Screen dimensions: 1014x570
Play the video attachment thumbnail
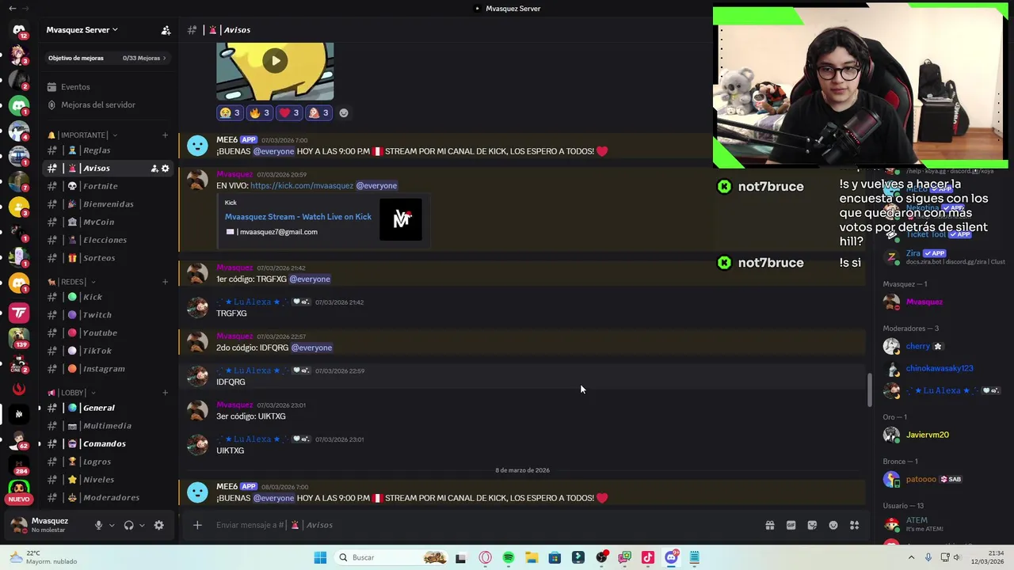(x=275, y=61)
